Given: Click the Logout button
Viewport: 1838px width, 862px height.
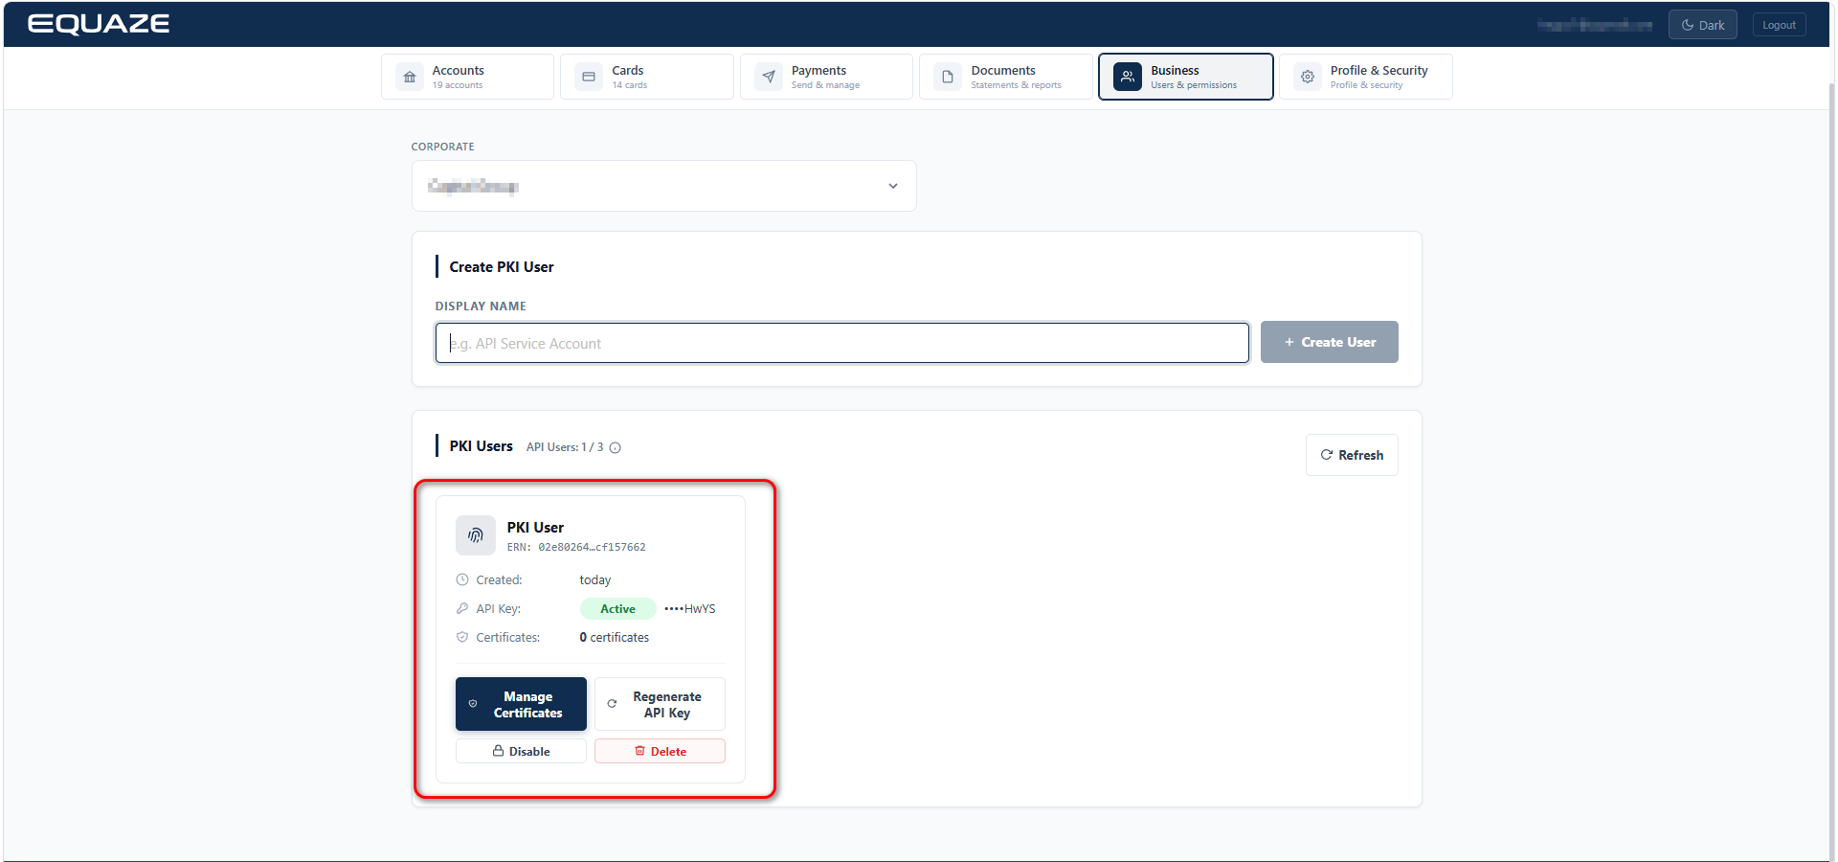Looking at the screenshot, I should pos(1779,25).
